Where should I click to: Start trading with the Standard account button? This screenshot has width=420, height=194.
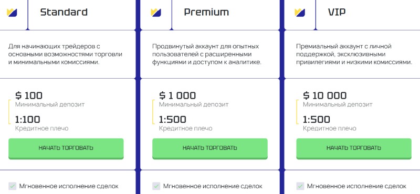(66, 148)
